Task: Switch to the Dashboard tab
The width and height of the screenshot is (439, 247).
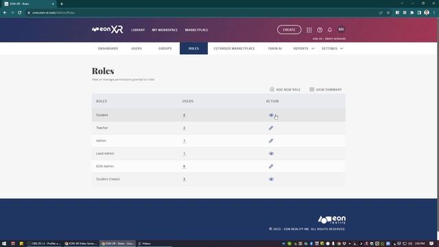Action: click(108, 49)
